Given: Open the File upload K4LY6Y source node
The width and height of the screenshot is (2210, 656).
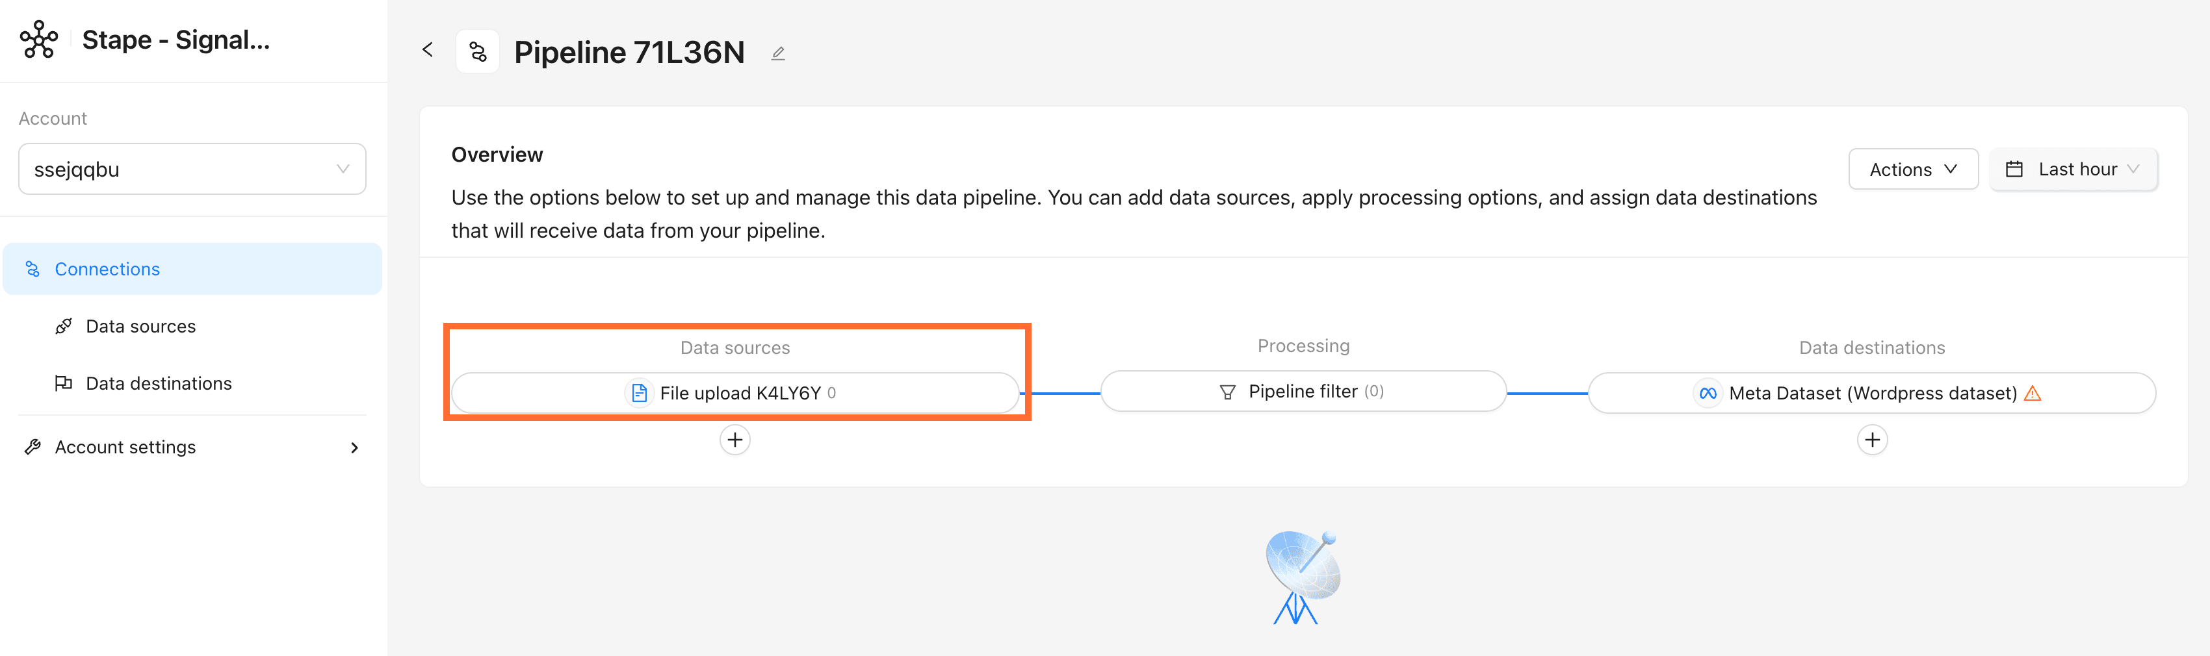Looking at the screenshot, I should pyautogui.click(x=735, y=393).
